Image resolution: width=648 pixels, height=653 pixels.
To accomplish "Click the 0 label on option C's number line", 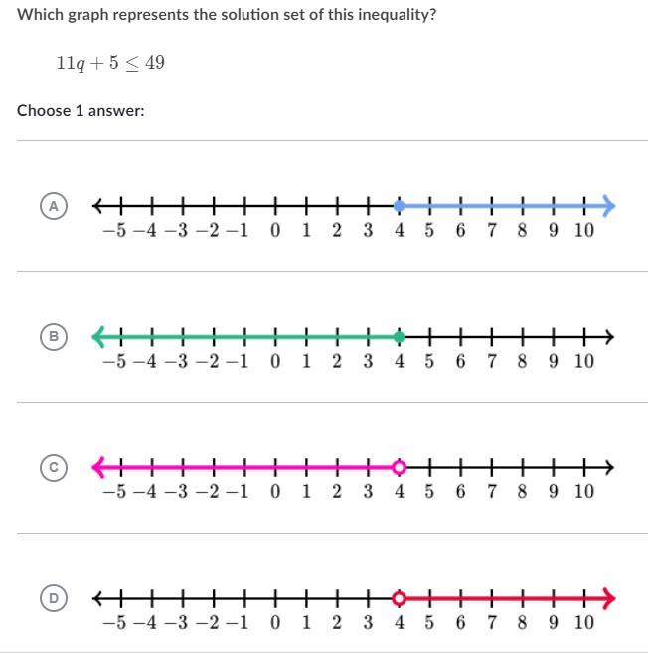I will click(x=275, y=491).
